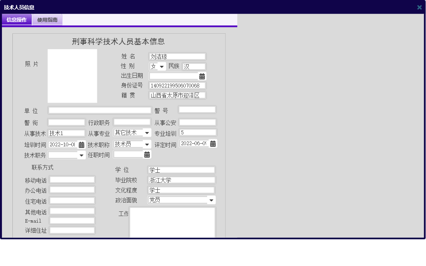Open the 任职时间 calendar picker
Image resolution: width=426 pixels, height=266 pixels.
tap(147, 154)
